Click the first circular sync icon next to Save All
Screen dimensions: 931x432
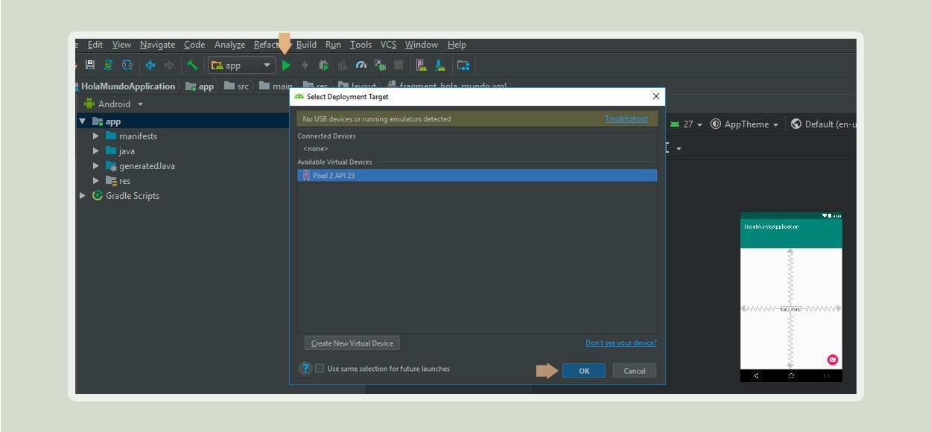(109, 66)
